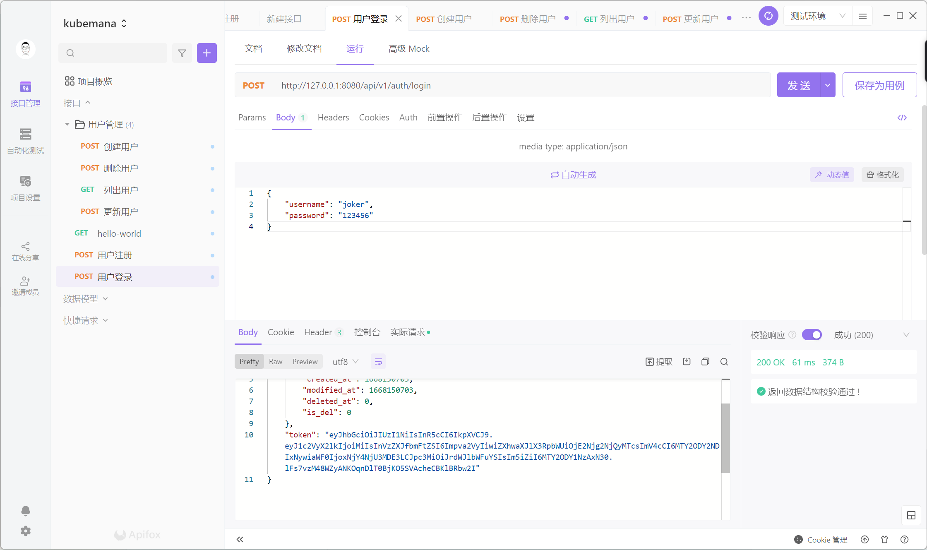Select the Pretty response view
The width and height of the screenshot is (927, 550).
[249, 362]
